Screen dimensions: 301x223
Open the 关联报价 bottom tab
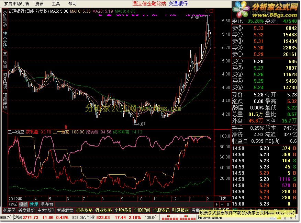(26, 210)
